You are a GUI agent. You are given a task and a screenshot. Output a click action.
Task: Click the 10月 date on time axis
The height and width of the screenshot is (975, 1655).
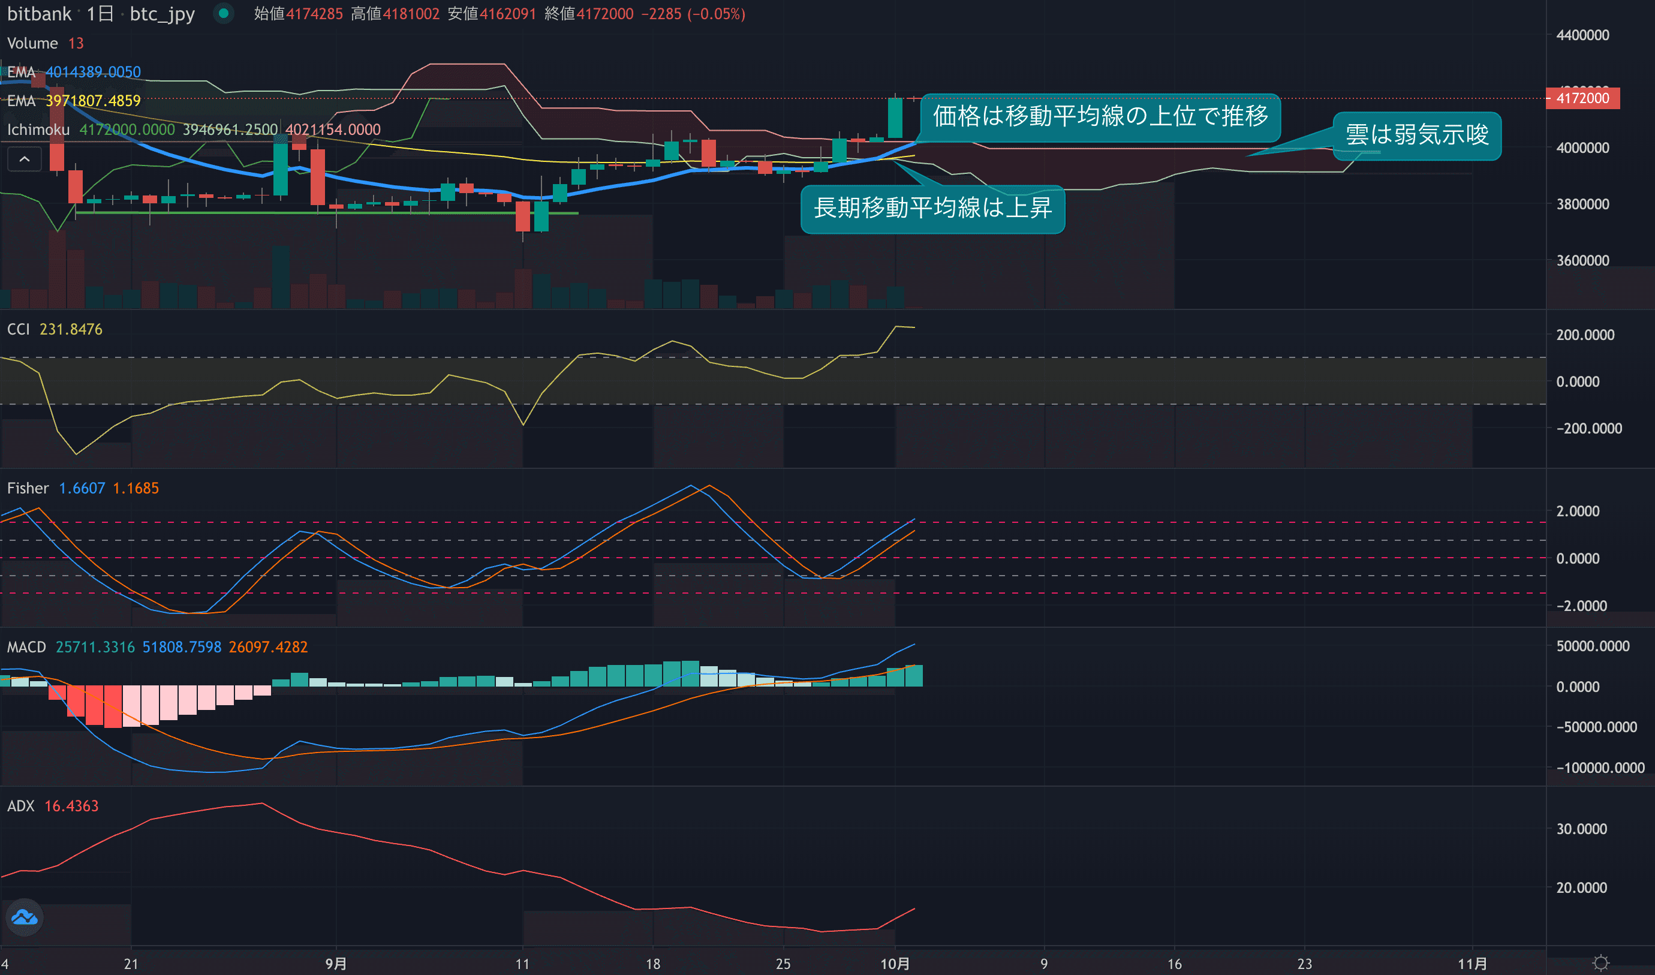pos(895,964)
